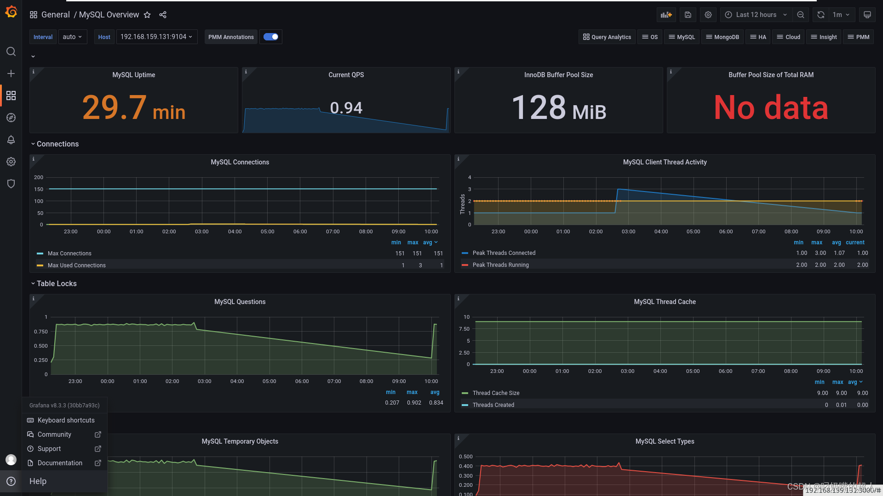Show info for MySQL Client Thread Activity panel
Viewport: 883px width, 496px height.
pyautogui.click(x=458, y=159)
